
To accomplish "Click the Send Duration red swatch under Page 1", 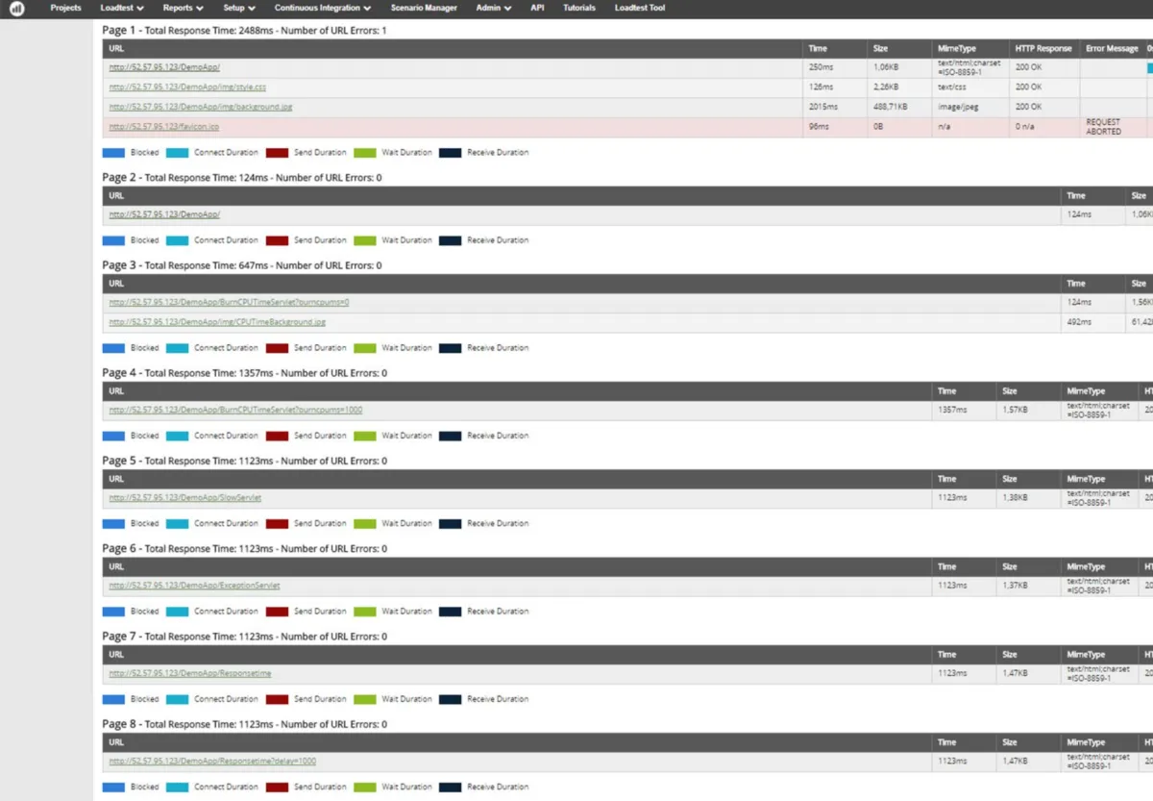I will [277, 152].
